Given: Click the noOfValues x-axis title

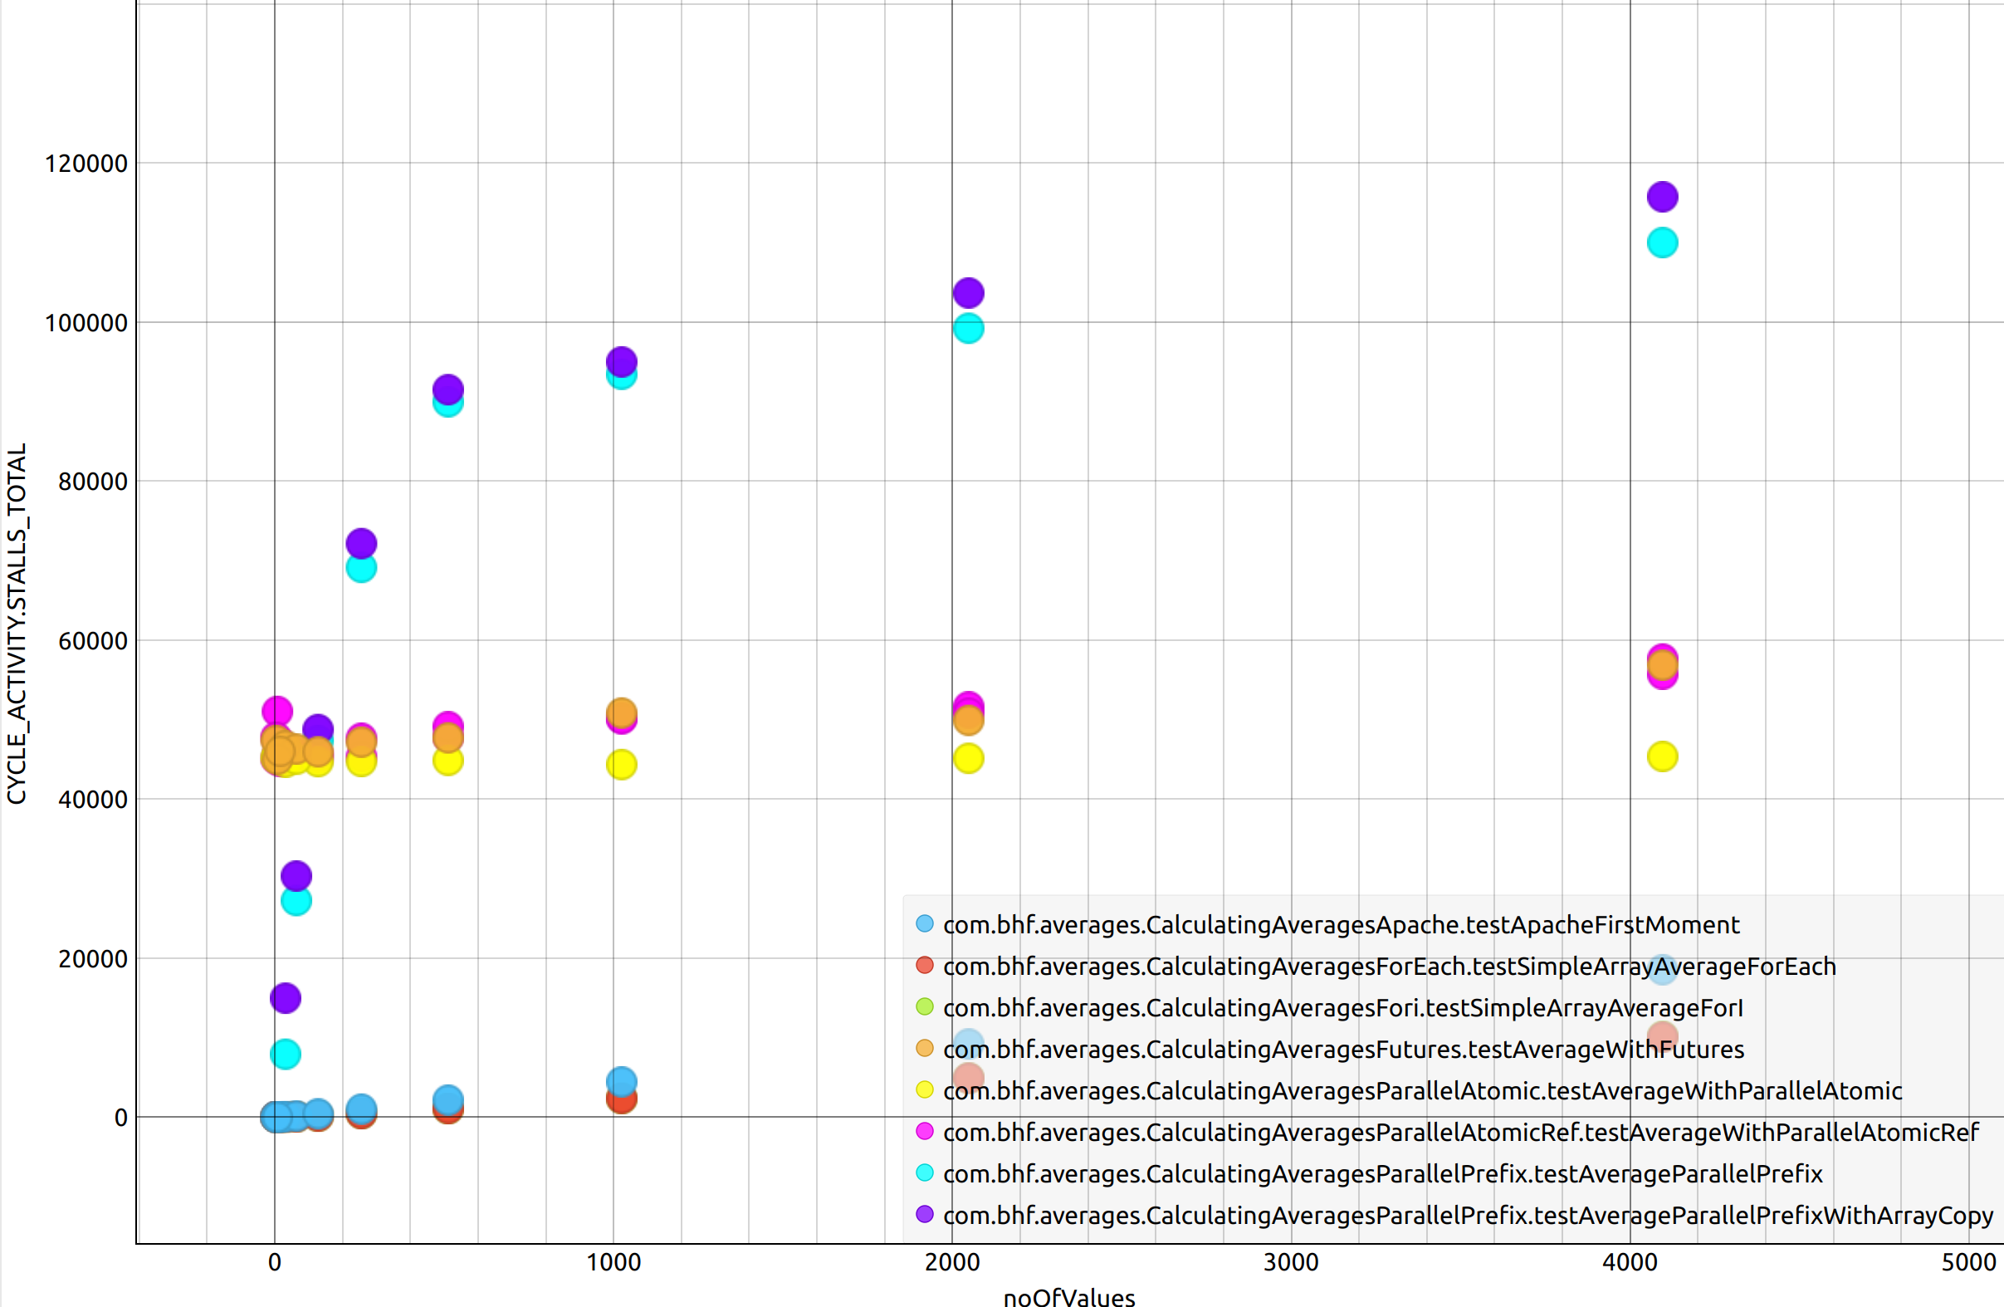Looking at the screenshot, I should 1068,1297.
